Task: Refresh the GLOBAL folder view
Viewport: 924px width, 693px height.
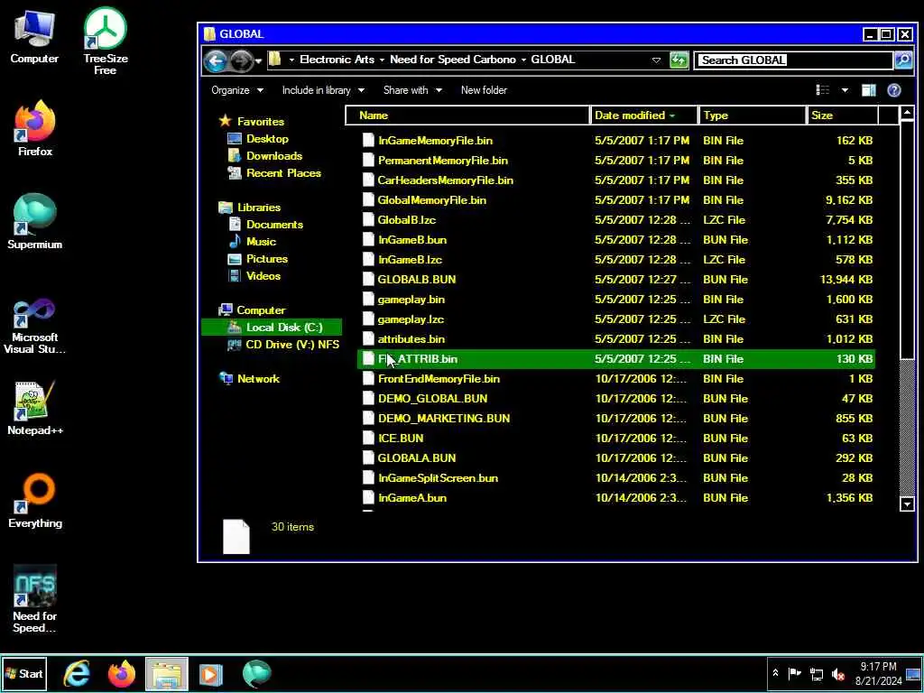Action: [679, 60]
